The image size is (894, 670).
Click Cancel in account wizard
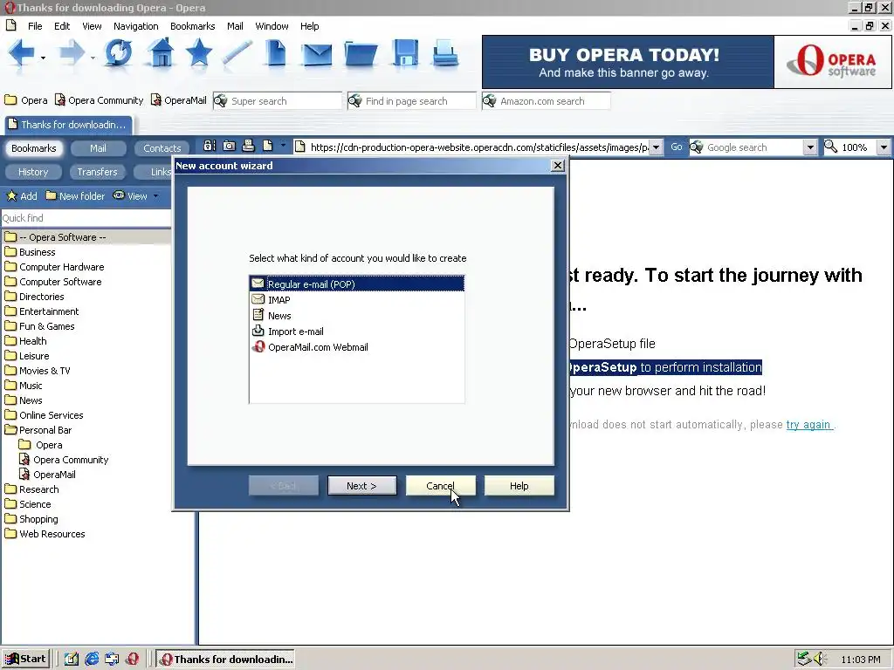point(440,485)
